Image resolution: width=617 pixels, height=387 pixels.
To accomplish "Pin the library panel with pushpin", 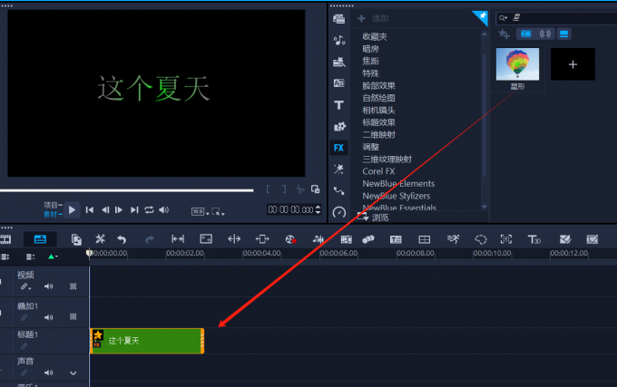I will click(480, 17).
